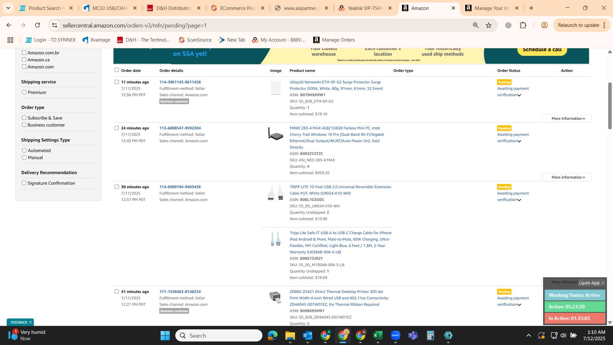The image size is (613, 345).
Task: Open Excel from the taskbar
Action: 378,335
